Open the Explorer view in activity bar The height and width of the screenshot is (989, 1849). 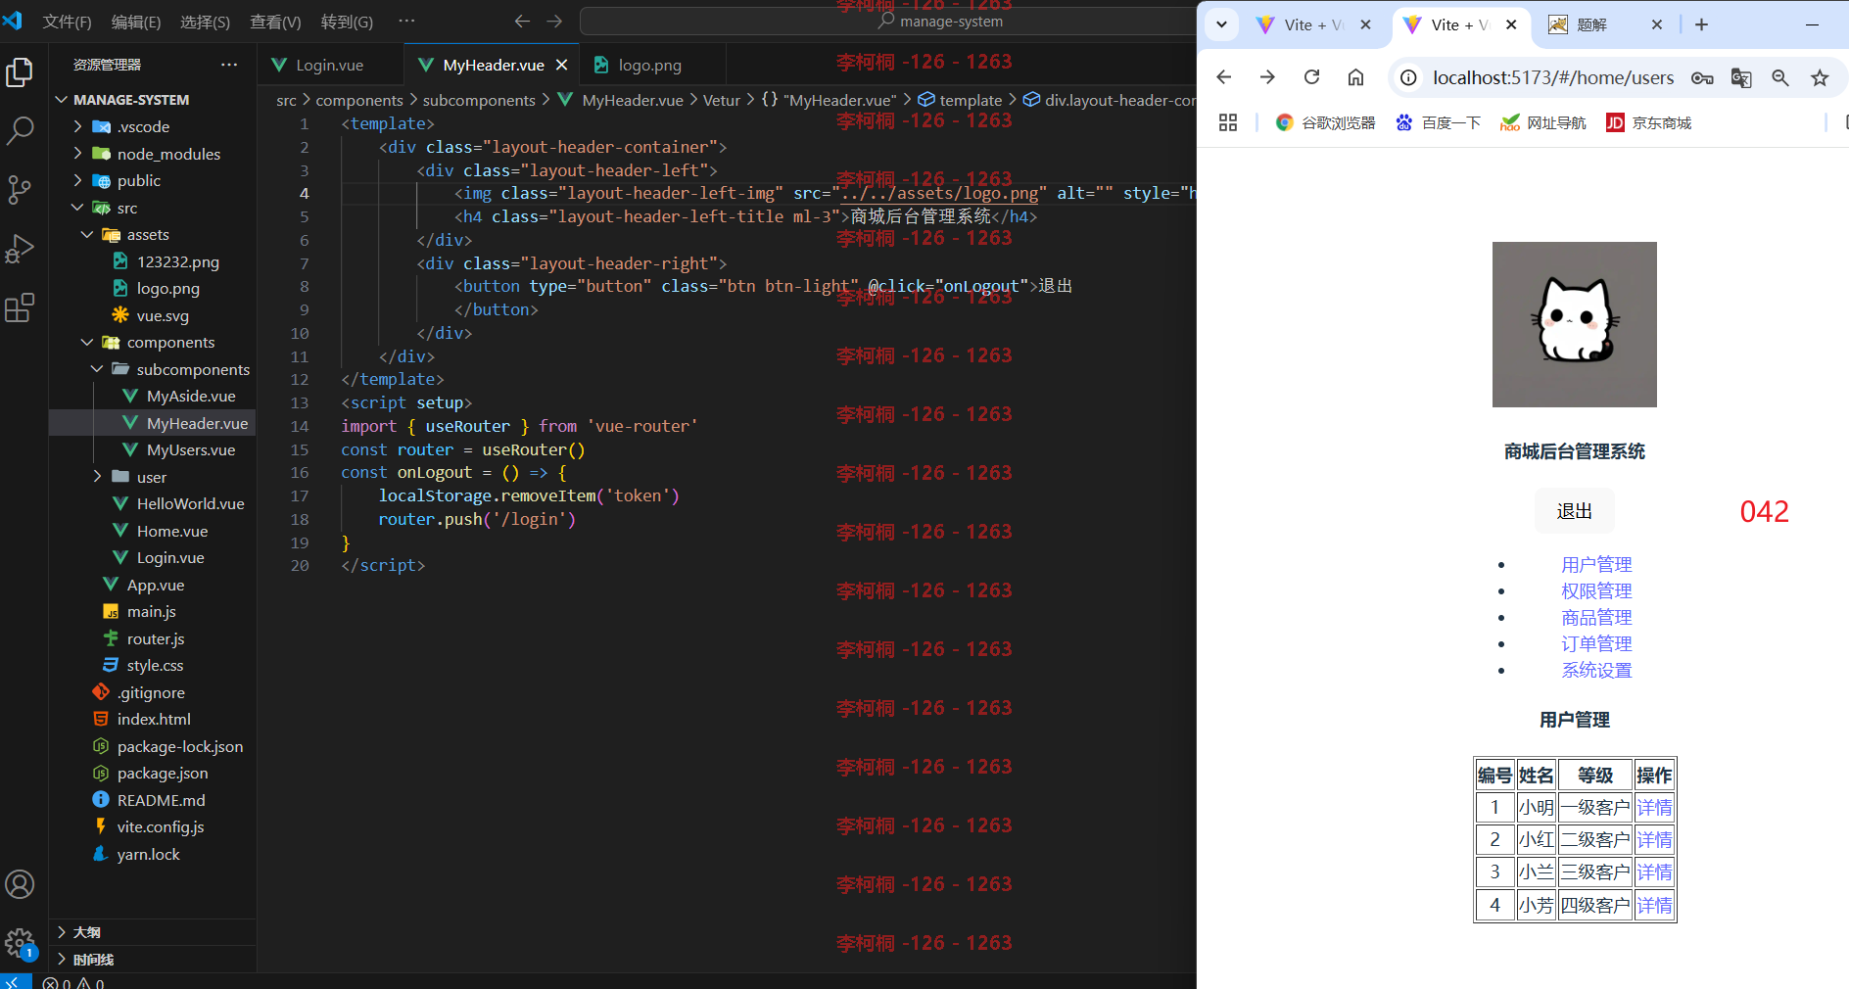pos(20,72)
